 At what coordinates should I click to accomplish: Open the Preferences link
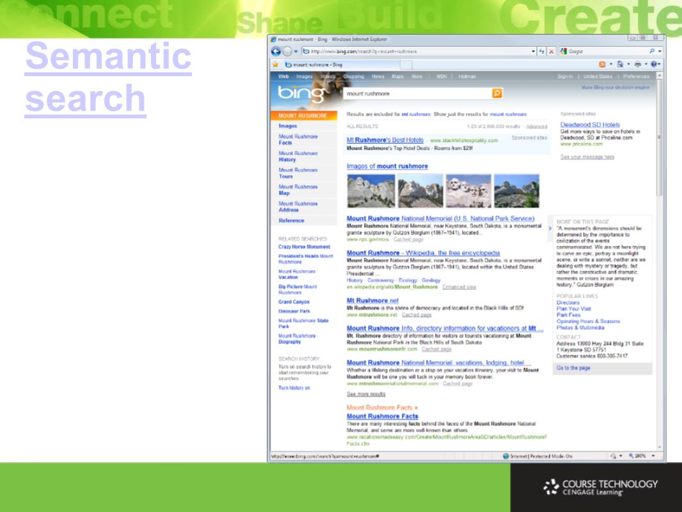coord(636,77)
